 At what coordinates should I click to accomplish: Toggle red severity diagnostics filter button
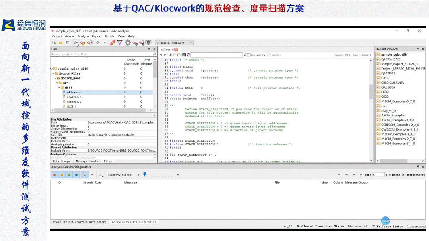(x=54, y=175)
